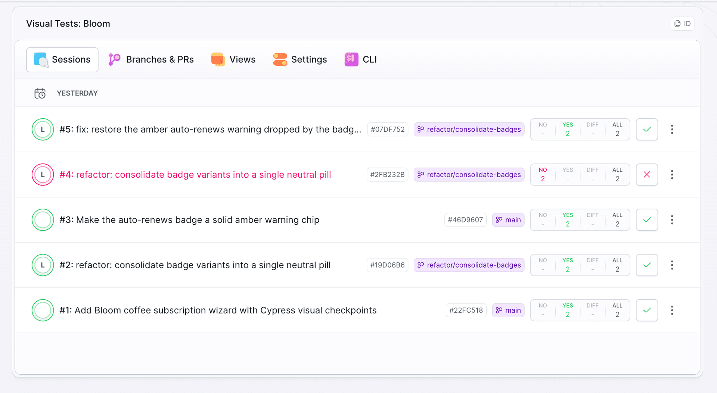Click the green checkmark status on session #3
The width and height of the screenshot is (717, 393).
pos(647,220)
